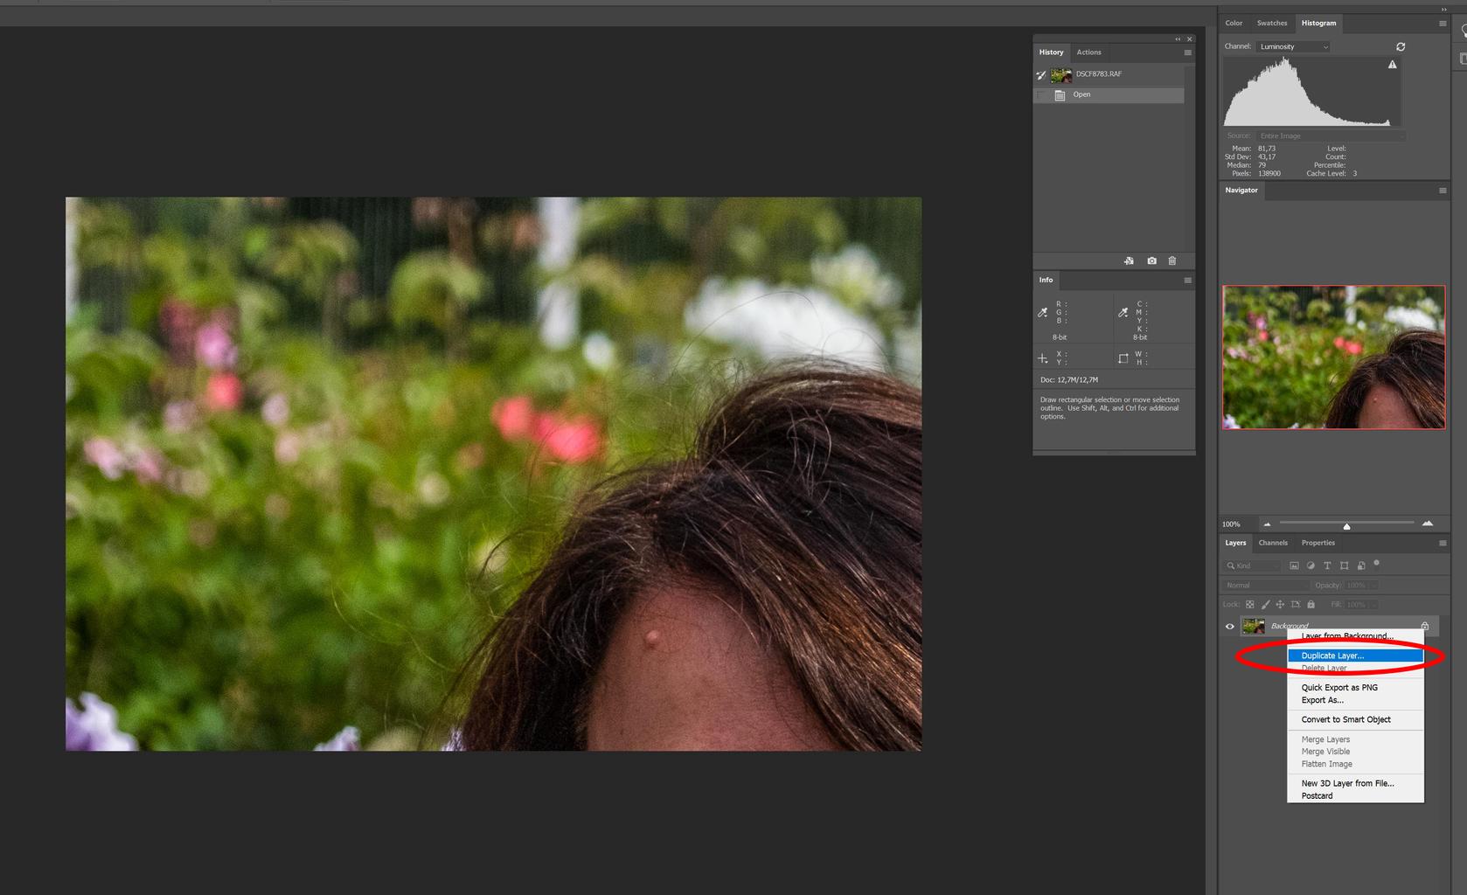Screen dimensions: 1467x895
Task: Prevent auto-nesting into artboards lock icon
Action: click(x=1296, y=605)
